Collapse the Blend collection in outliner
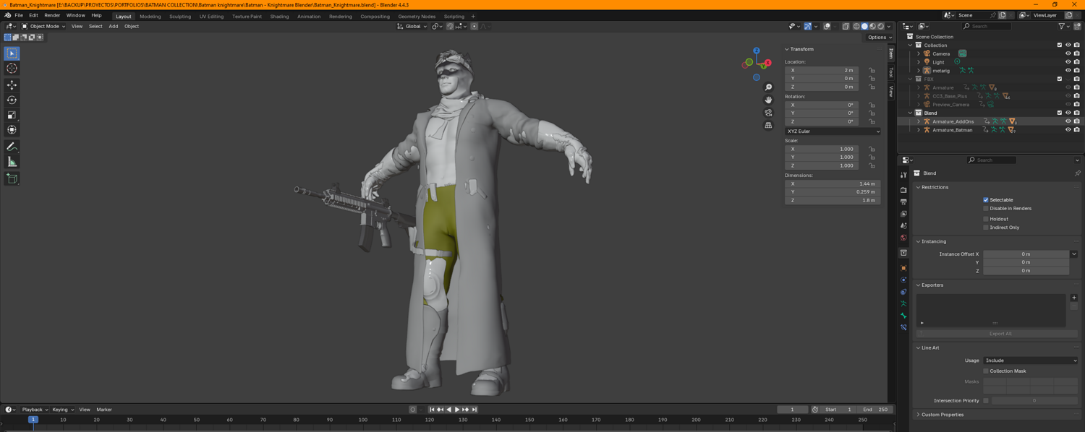This screenshot has width=1085, height=432. (x=911, y=113)
